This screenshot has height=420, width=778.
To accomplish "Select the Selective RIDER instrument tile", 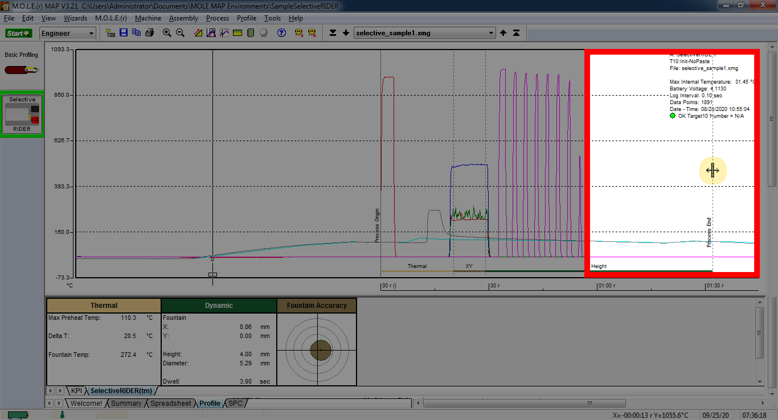I will (22, 114).
